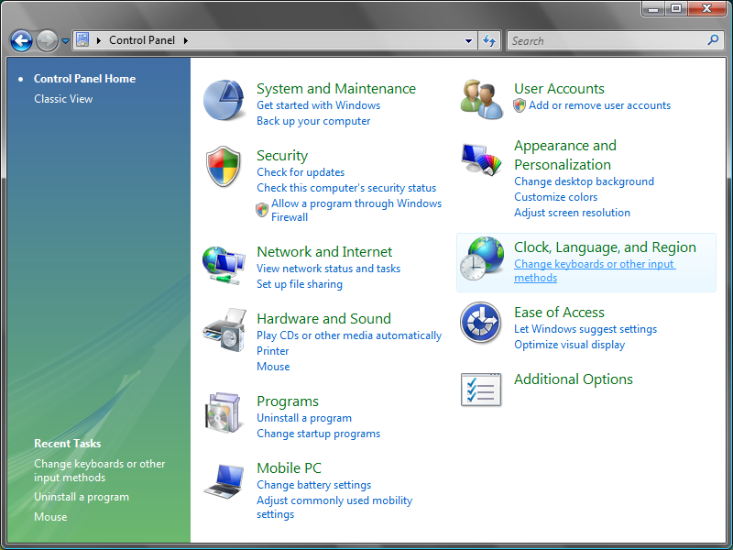This screenshot has width=733, height=550.
Task: Click the Security shield icon
Action: 223,167
